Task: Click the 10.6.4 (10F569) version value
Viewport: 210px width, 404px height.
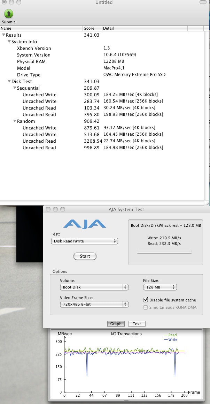Action: [x=120, y=55]
